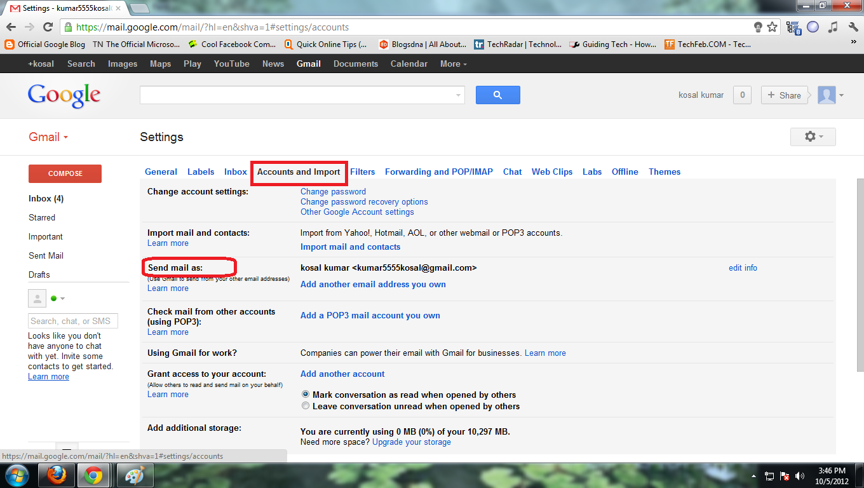Select Mark conversation as read radio
This screenshot has height=488, width=864.
click(306, 395)
